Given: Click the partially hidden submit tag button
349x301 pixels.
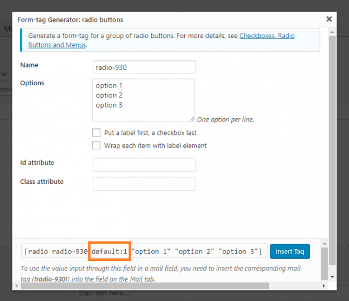Looking at the screenshot, I should 6,89.
